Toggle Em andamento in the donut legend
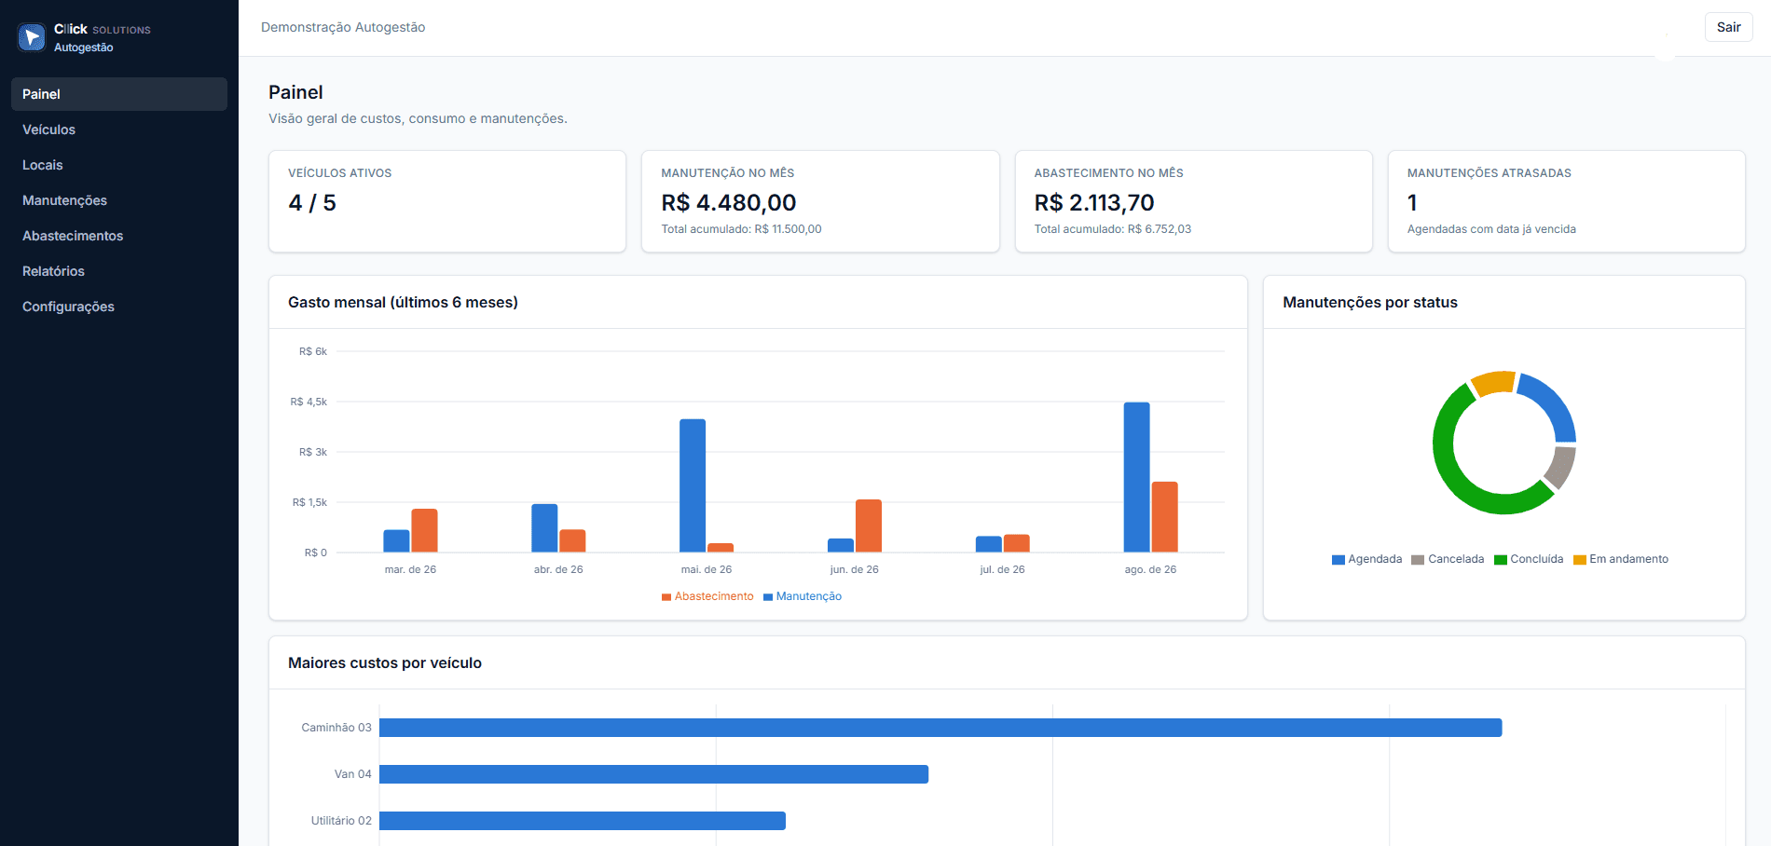Screen dimensions: 1771x846 (x=1621, y=559)
